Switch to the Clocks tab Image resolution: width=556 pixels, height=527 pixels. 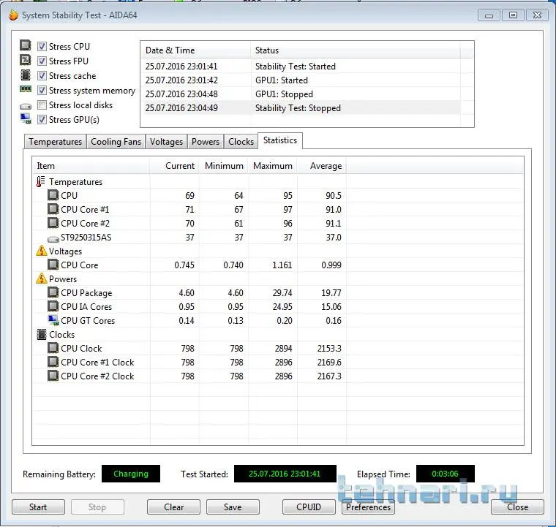coord(241,142)
